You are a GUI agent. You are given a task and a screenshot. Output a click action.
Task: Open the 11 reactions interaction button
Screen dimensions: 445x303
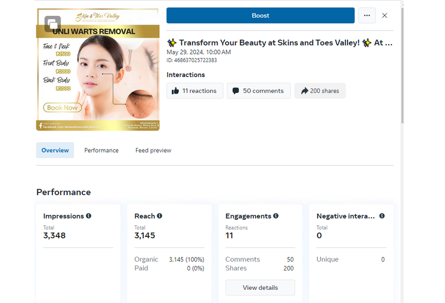point(195,91)
